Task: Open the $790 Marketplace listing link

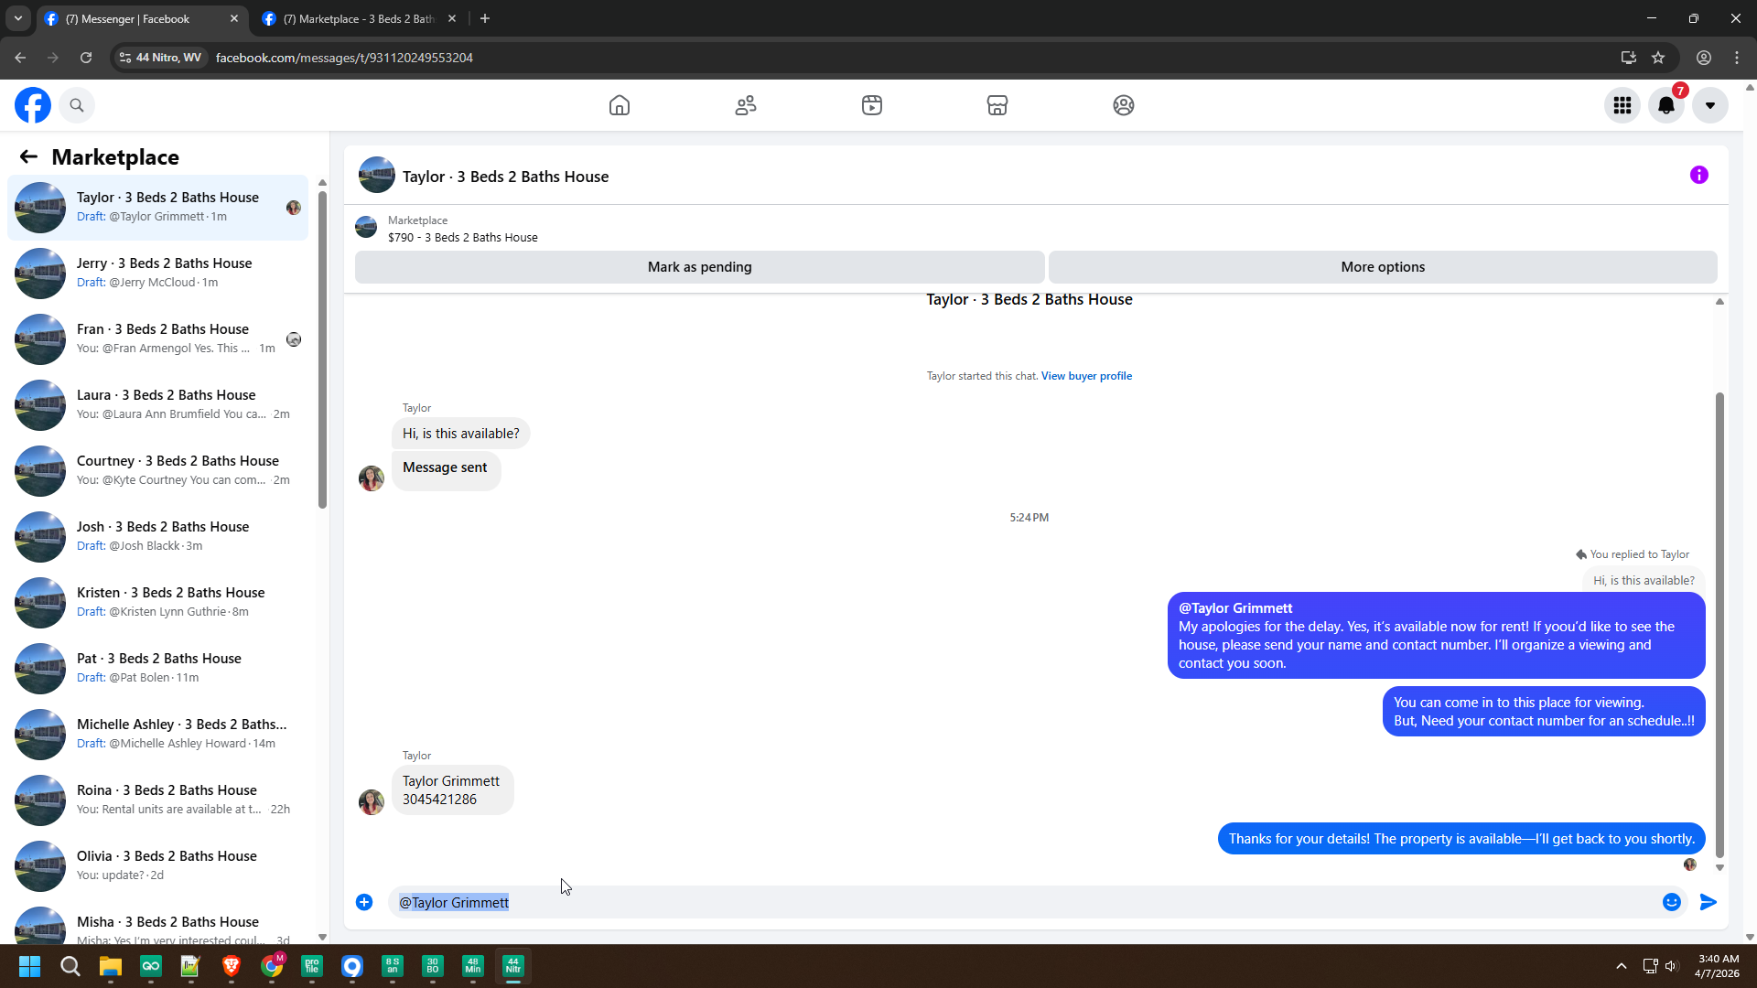Action: pyautogui.click(x=463, y=238)
